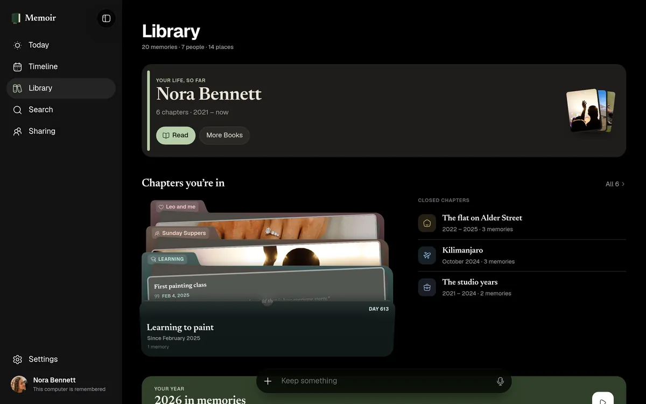Click the book icon inside the Read button
The width and height of the screenshot is (646, 404).
point(166,135)
